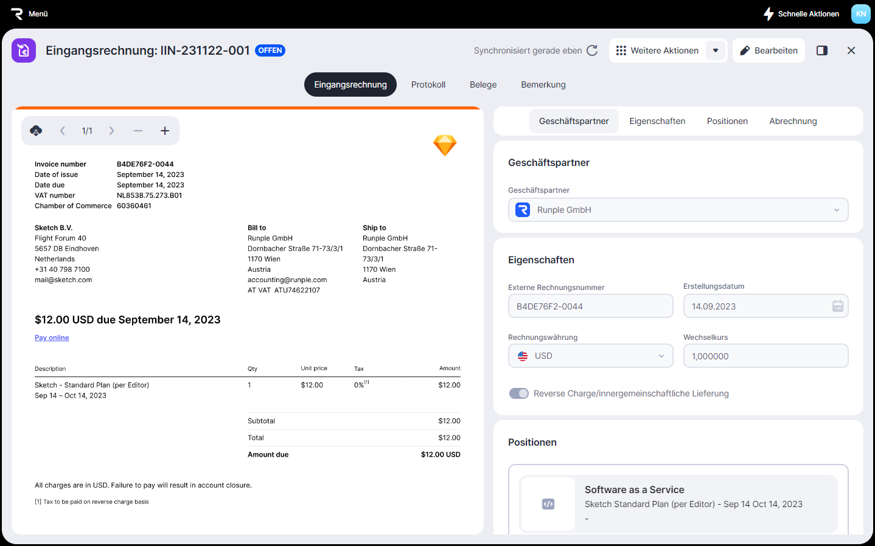Zoom in the invoice preview
The height and width of the screenshot is (546, 875).
165,131
